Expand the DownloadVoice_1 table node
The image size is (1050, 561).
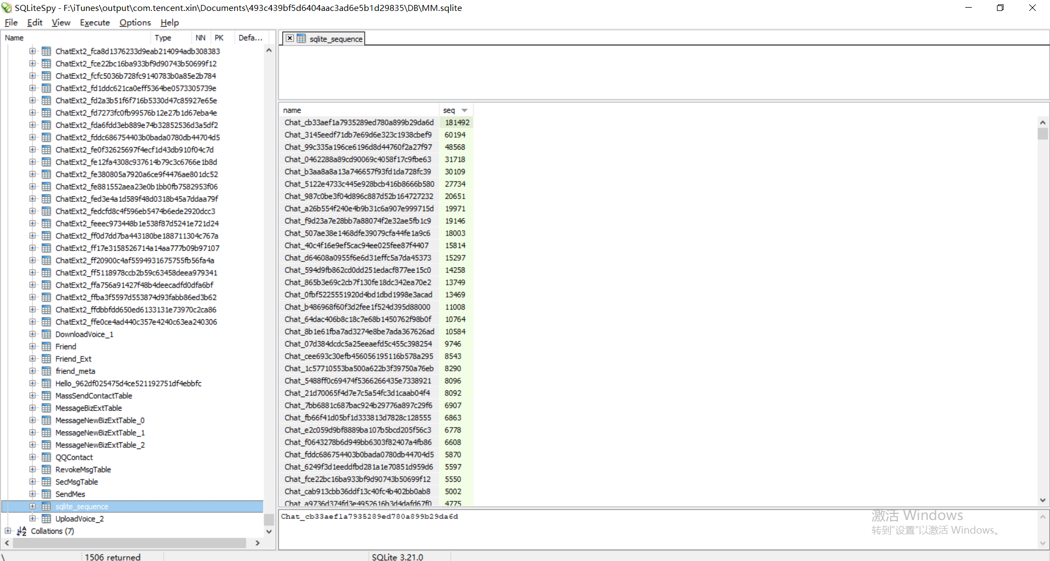point(33,334)
